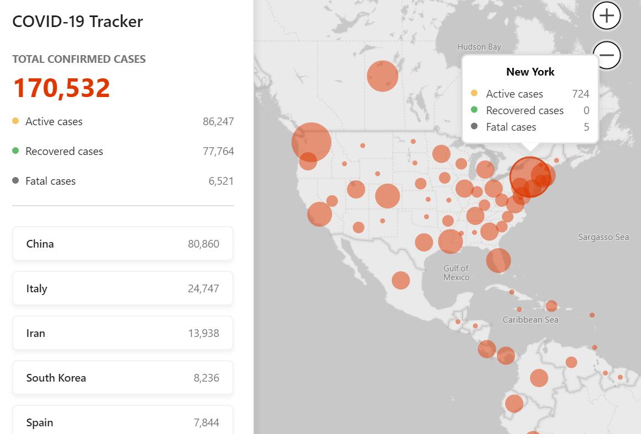Click the large Washington state bubble
641x434 pixels.
[x=311, y=142]
